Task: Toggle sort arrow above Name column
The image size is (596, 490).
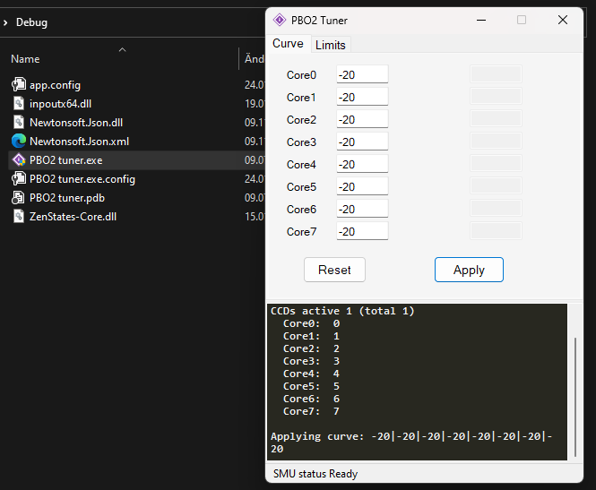Action: coord(122,50)
